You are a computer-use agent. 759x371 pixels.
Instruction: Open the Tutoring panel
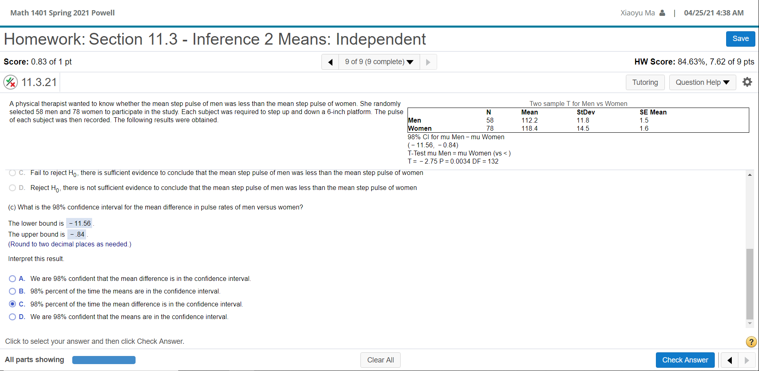(645, 82)
